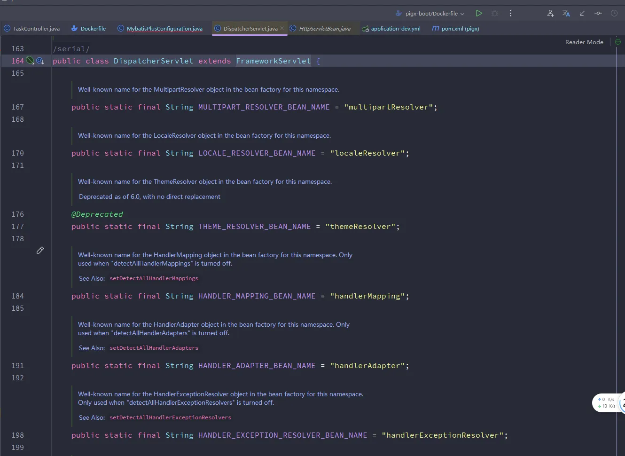Click the pencil edit icon in gutter
Screen dimensions: 625x456
click(x=40, y=250)
